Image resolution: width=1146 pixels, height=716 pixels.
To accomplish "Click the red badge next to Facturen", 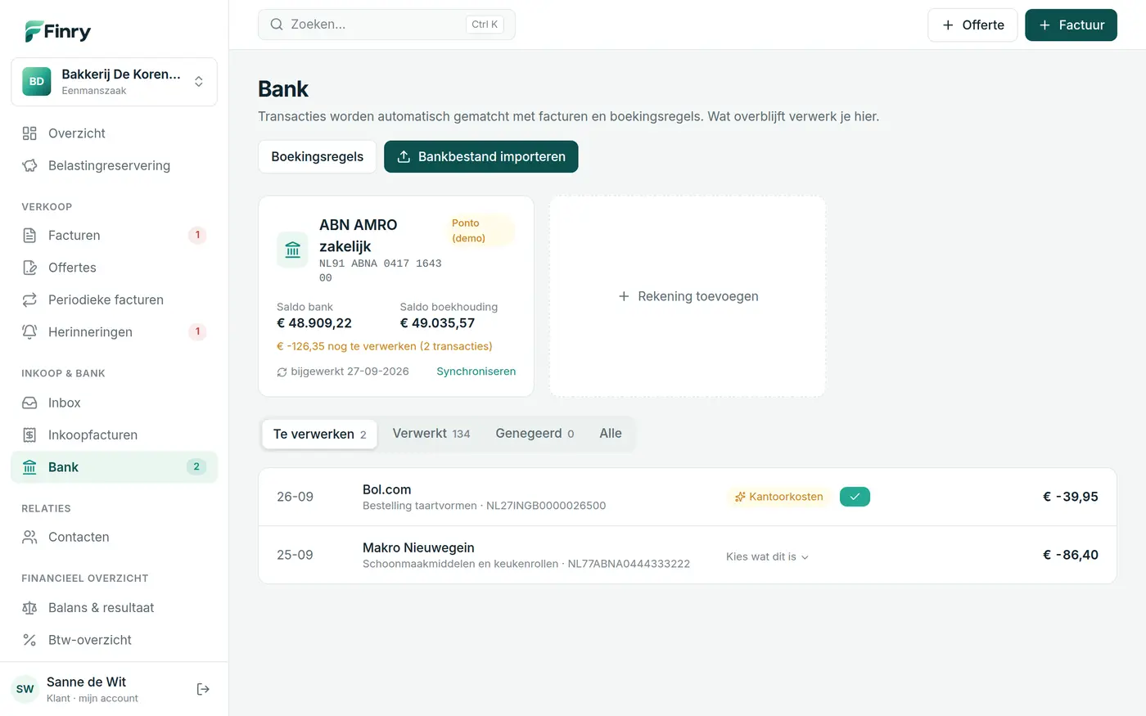I will 197,235.
